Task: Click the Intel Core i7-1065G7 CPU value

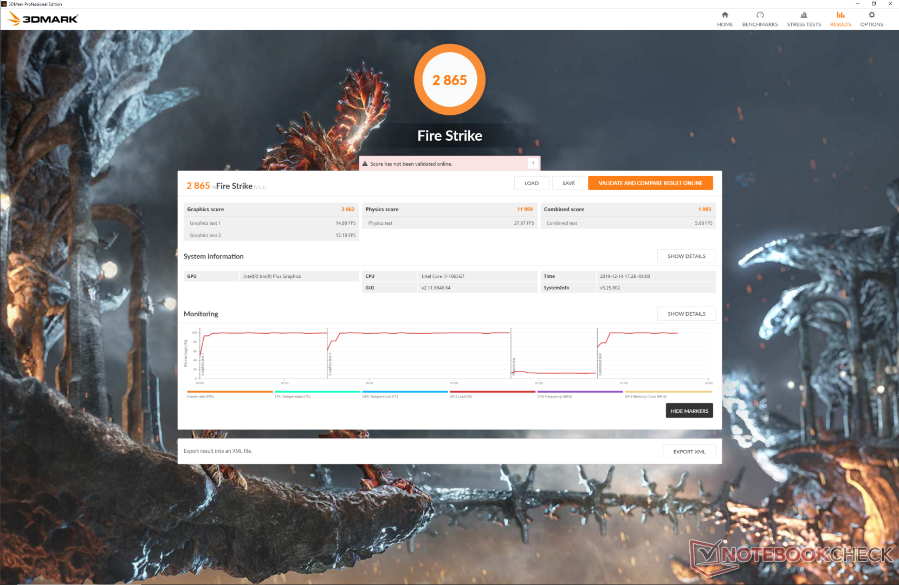Action: (443, 276)
